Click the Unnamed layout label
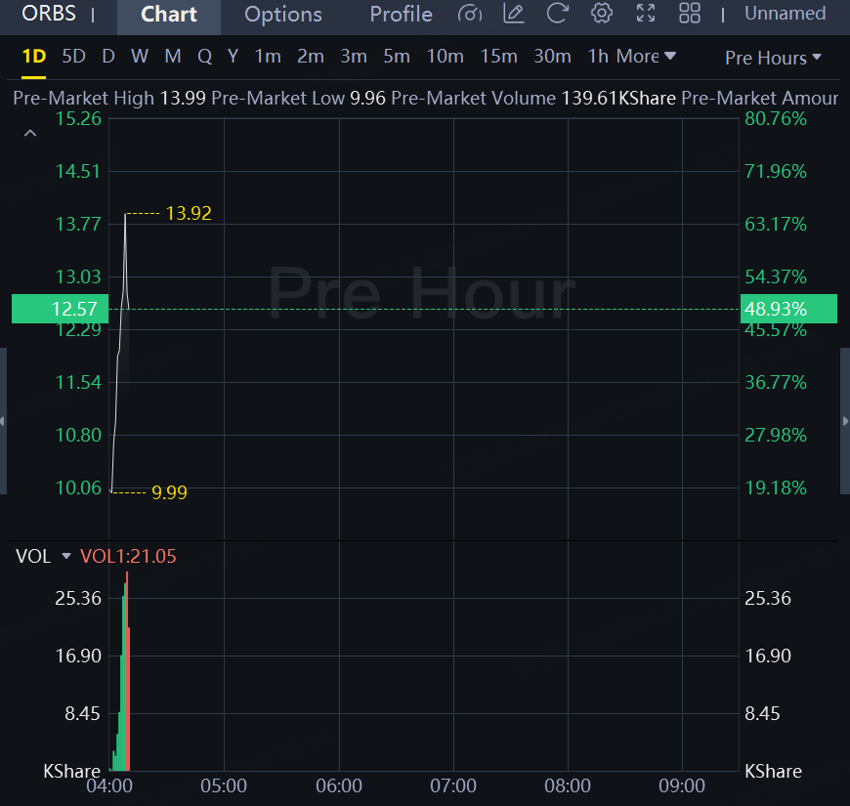The width and height of the screenshot is (850, 806). pyautogui.click(x=785, y=14)
